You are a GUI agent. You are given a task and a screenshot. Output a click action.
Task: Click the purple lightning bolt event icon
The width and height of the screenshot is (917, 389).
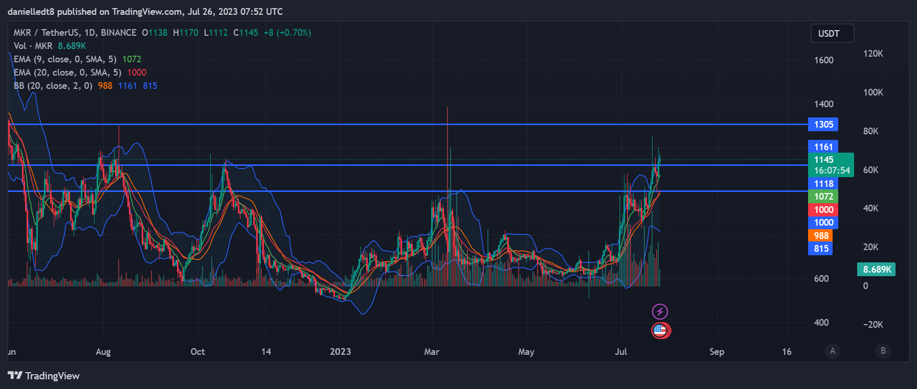660,311
